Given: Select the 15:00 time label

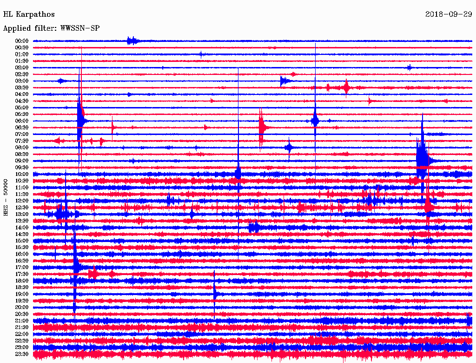Looking at the screenshot, I should 22,241.
